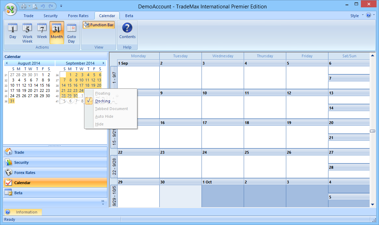The image size is (379, 225).
Task: Toggle the Docking option in context menu
Action: [111, 101]
